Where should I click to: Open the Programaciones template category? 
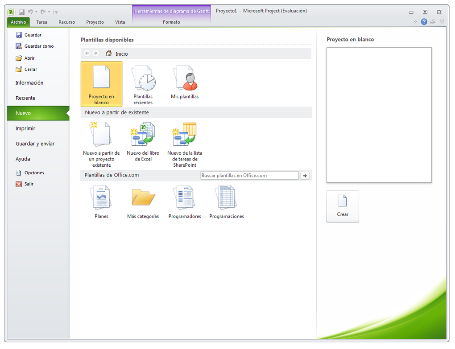click(x=227, y=202)
